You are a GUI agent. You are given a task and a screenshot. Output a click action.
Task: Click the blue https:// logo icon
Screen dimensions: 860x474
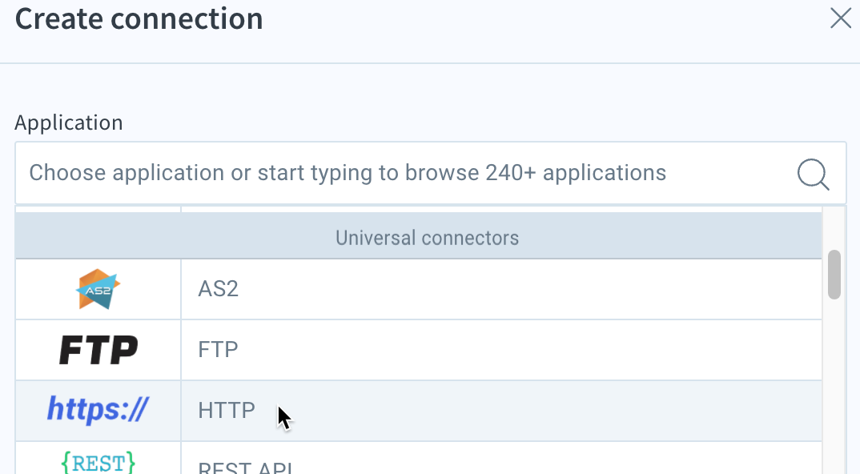(98, 409)
